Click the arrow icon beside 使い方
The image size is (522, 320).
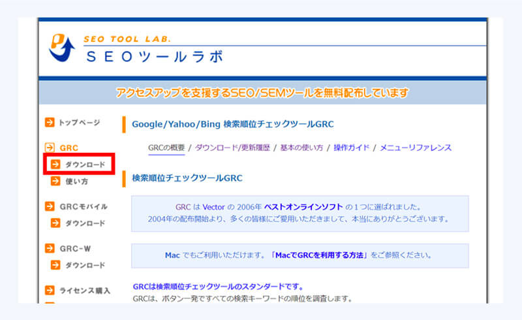click(55, 181)
